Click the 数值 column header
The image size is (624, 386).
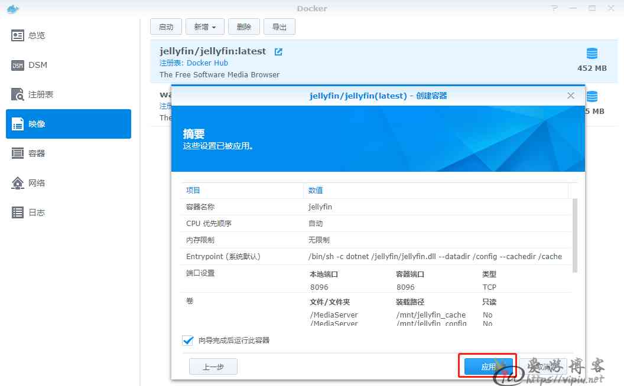(435, 191)
